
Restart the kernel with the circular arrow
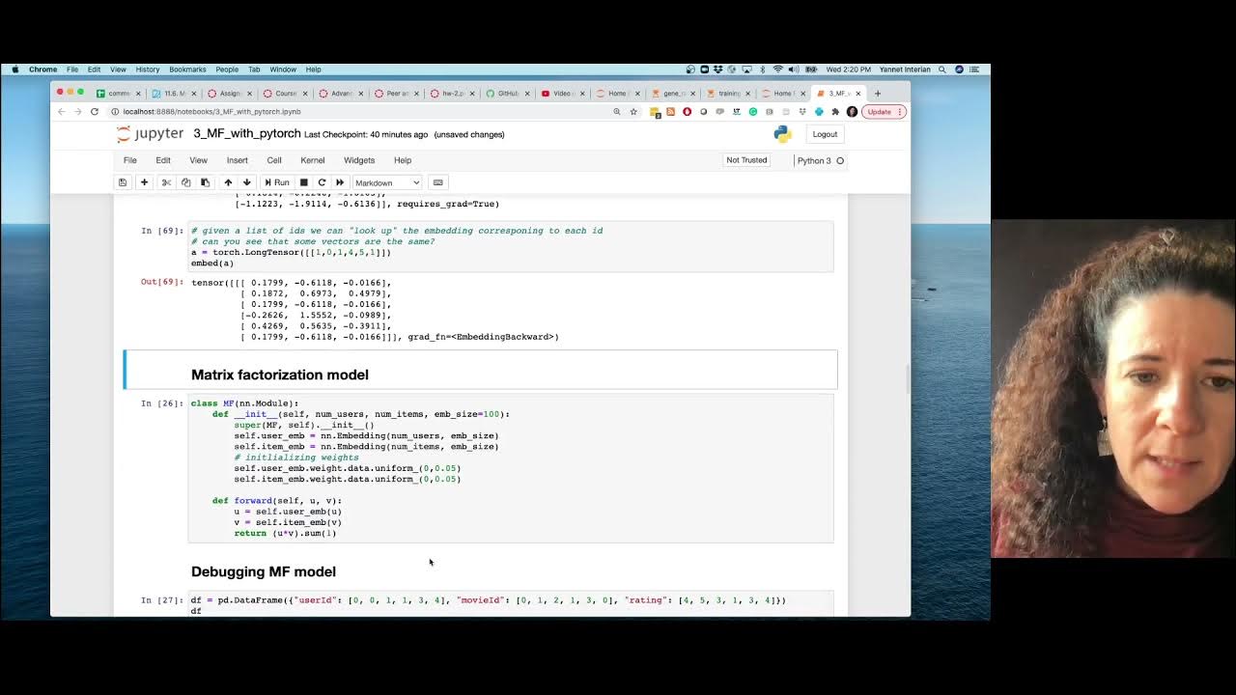(322, 182)
